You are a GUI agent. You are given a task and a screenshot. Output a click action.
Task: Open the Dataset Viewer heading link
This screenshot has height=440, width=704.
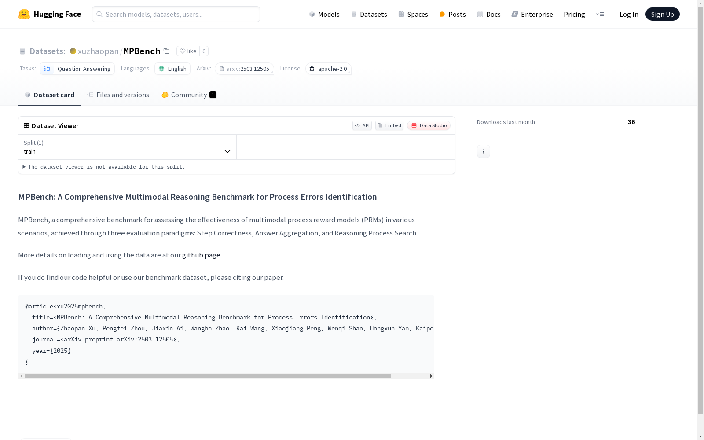[51, 125]
